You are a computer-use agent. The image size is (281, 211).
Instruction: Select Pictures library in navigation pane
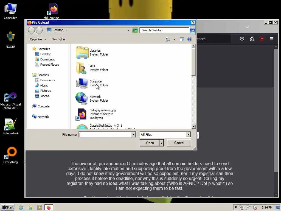(46, 91)
